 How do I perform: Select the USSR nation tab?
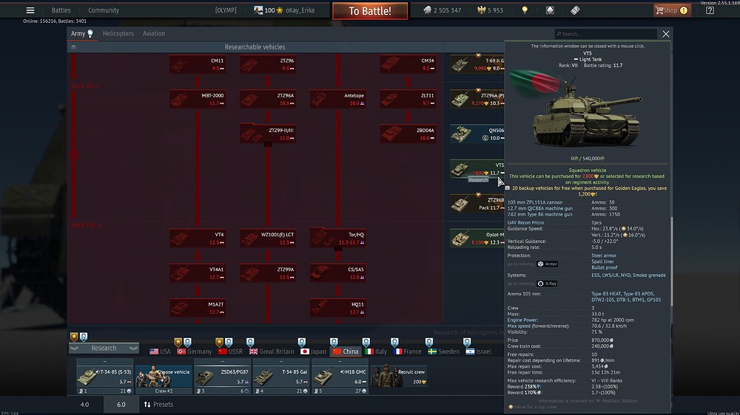[x=230, y=351]
